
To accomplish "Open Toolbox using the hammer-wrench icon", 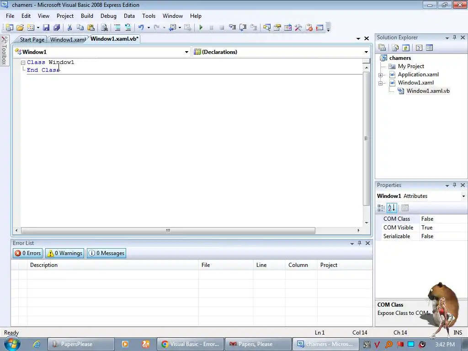I will pyautogui.click(x=298, y=27).
